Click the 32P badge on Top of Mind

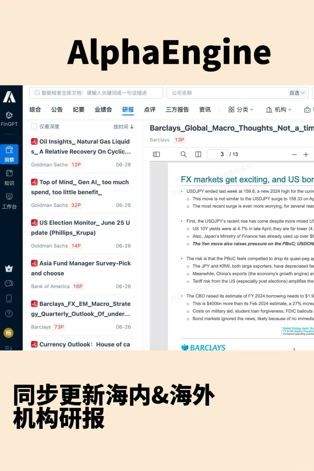tap(76, 205)
